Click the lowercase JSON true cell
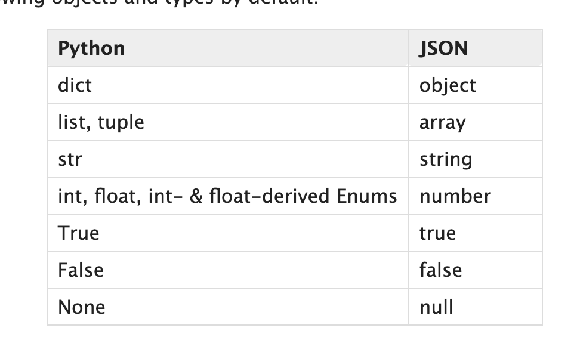 [x=437, y=233]
